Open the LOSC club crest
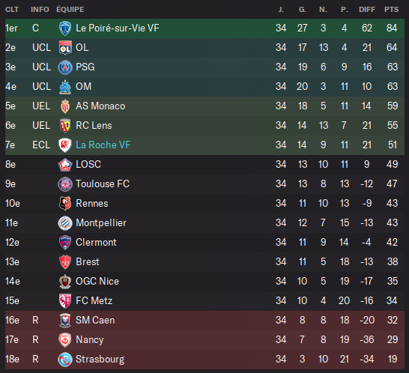Screen dimensions: 409x373 [65, 165]
